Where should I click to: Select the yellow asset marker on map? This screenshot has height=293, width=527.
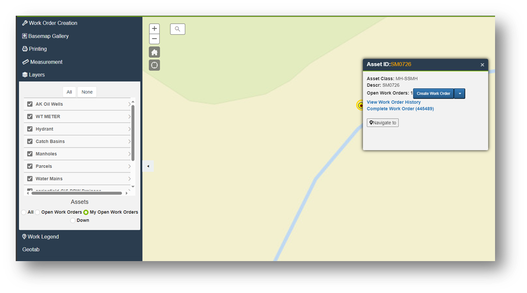pyautogui.click(x=360, y=105)
